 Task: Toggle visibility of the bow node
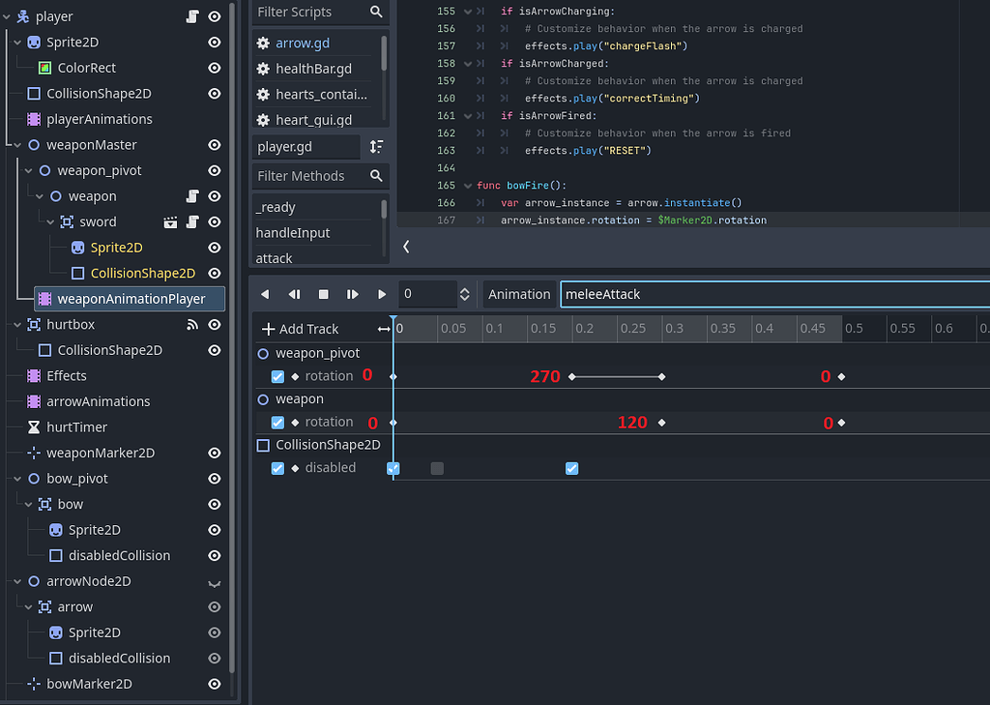214,504
